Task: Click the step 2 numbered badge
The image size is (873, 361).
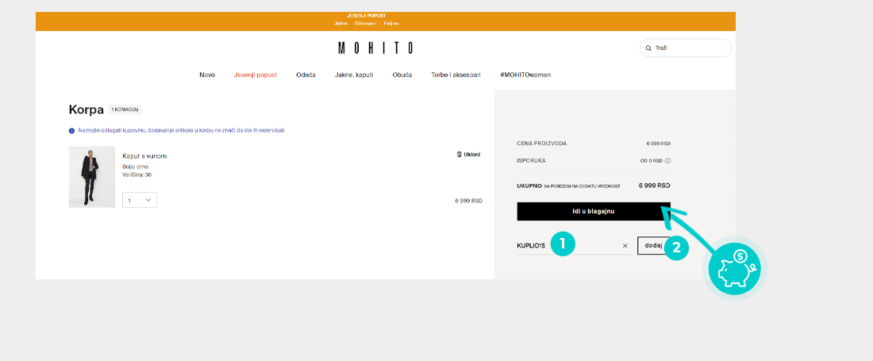Action: point(676,248)
